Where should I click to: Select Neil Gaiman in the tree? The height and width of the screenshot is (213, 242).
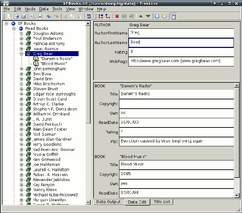pos(44,134)
